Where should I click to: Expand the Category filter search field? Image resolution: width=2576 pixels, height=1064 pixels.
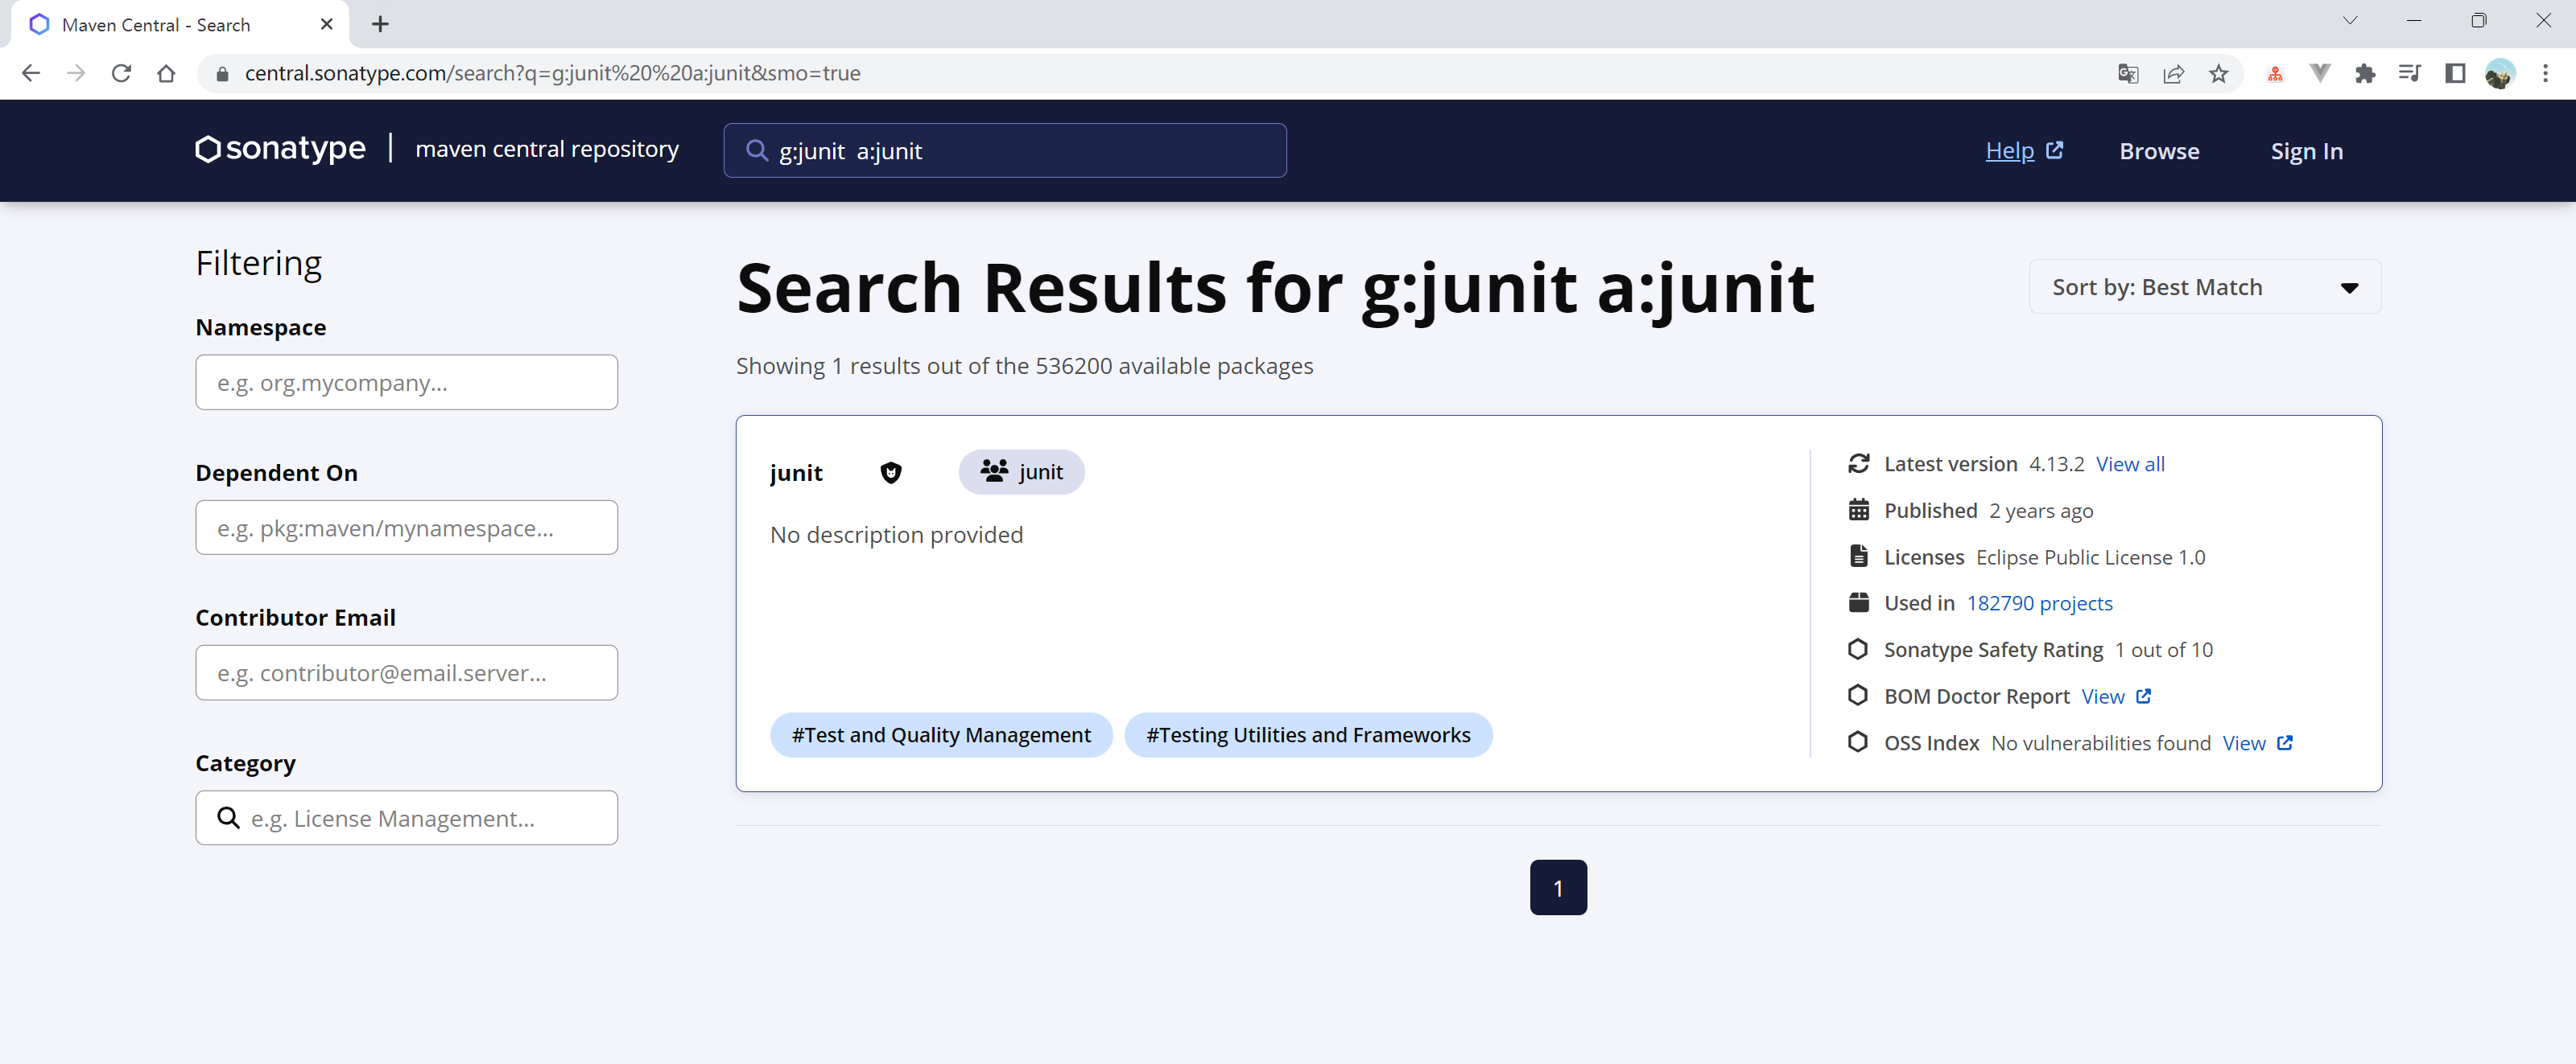(406, 818)
